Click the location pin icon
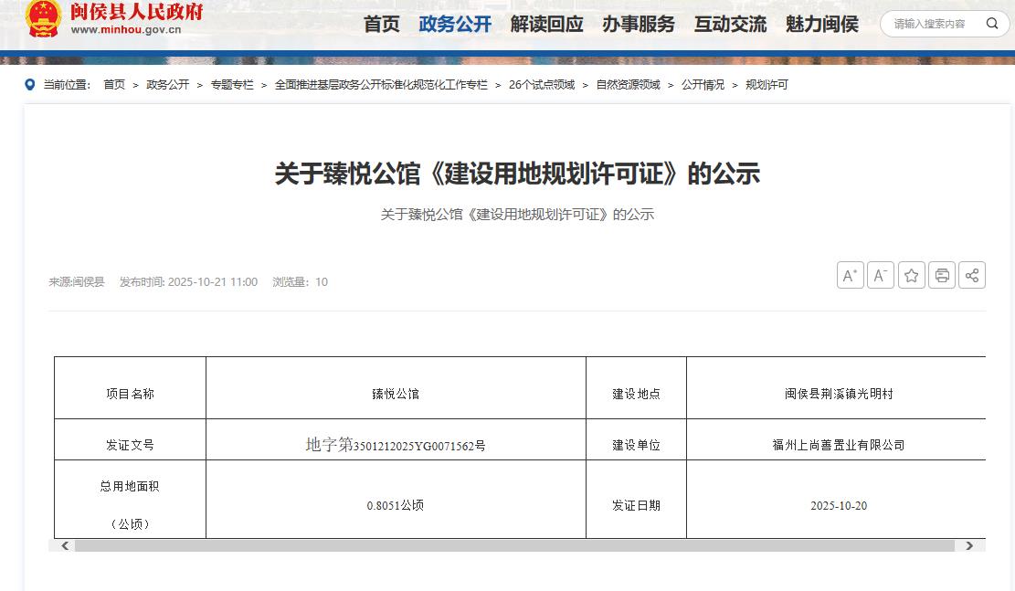Image resolution: width=1015 pixels, height=591 pixels. (x=30, y=85)
